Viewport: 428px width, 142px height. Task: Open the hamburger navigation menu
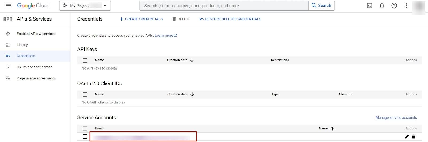[8, 6]
